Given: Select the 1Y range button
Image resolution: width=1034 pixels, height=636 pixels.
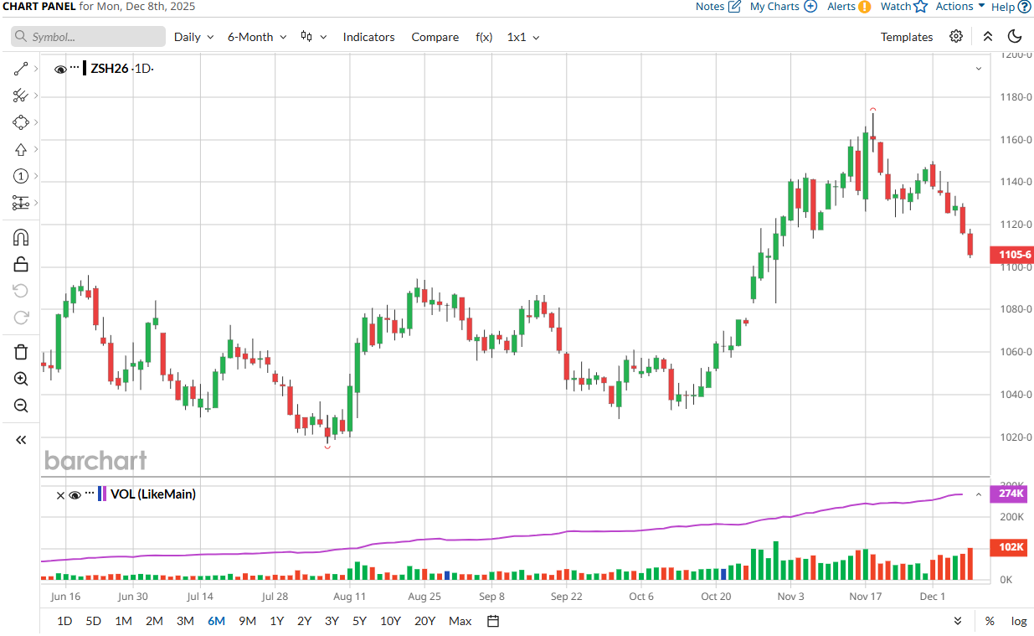Looking at the screenshot, I should [276, 621].
